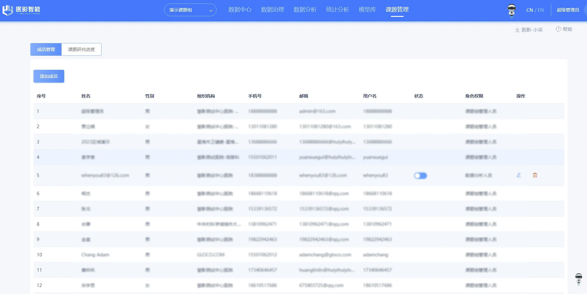Open the 数据中心 menu
Viewport: 587px width, 294px height.
coord(240,10)
